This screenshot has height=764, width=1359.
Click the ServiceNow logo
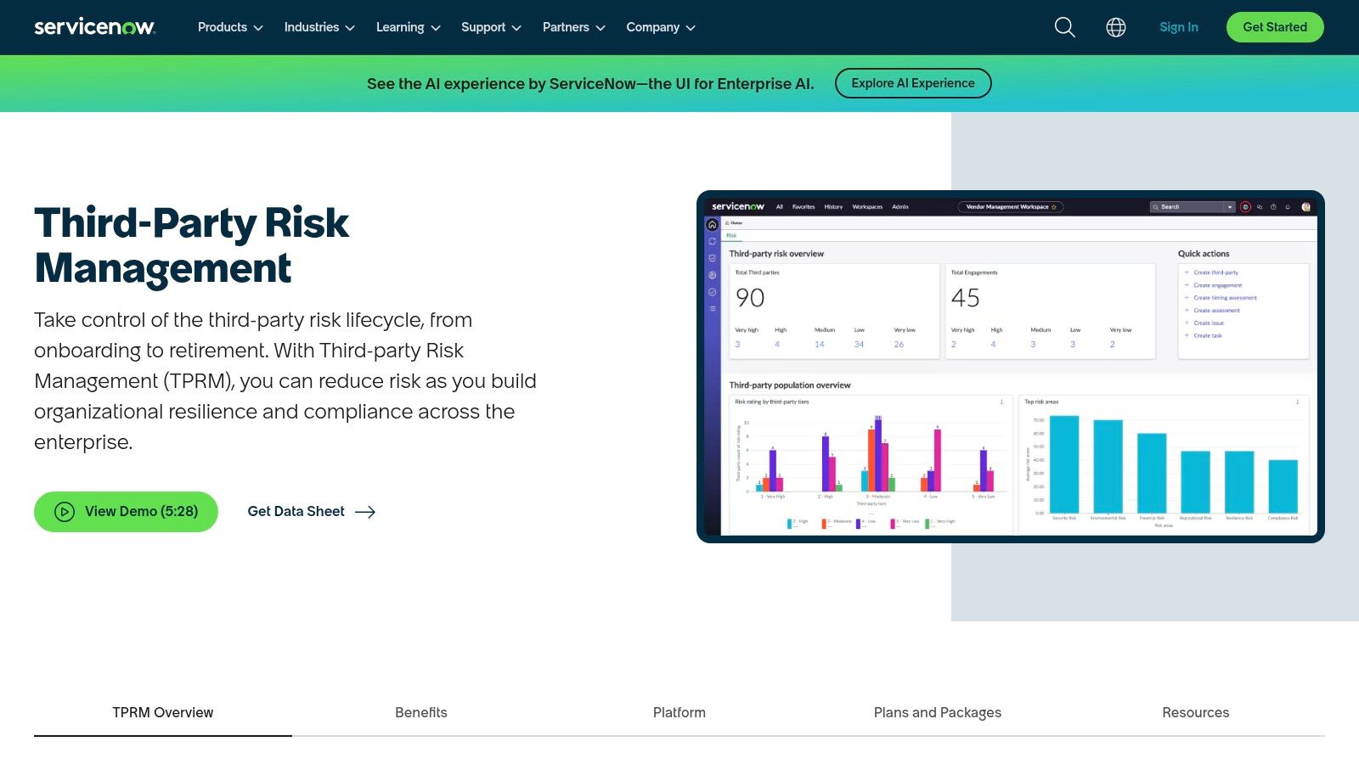click(94, 27)
